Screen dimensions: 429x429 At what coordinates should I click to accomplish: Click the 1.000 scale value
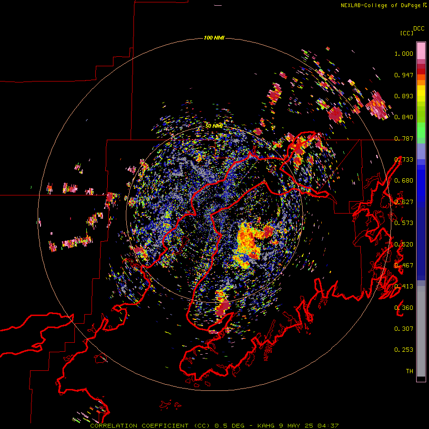(404, 53)
